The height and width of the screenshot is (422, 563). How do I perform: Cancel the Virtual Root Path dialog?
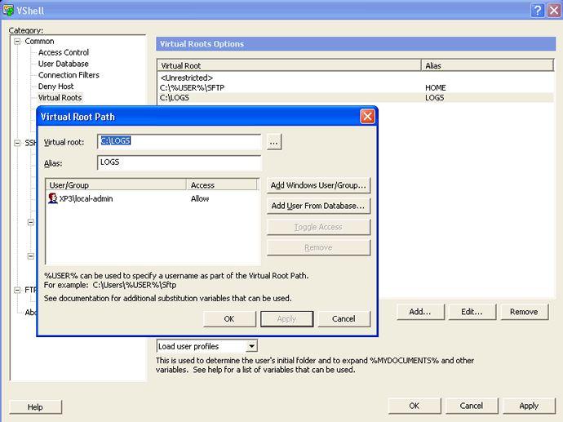(x=344, y=319)
